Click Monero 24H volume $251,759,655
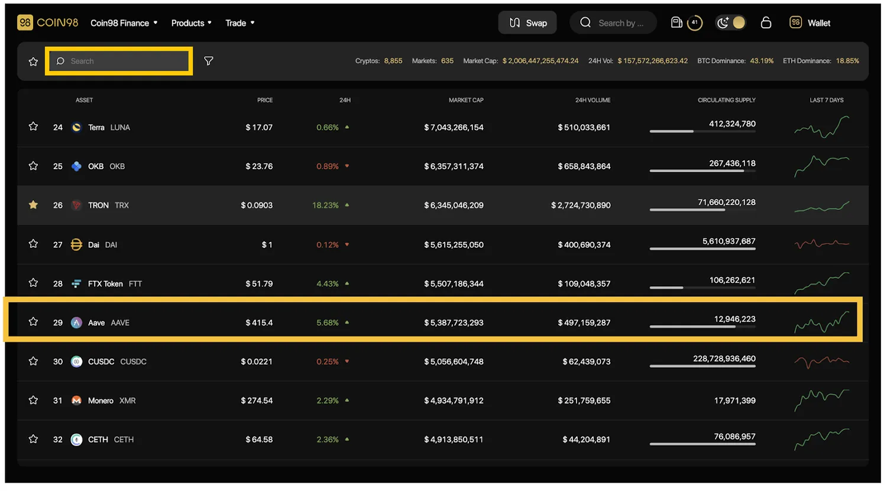Viewport: 887px width, 491px height. (x=584, y=400)
